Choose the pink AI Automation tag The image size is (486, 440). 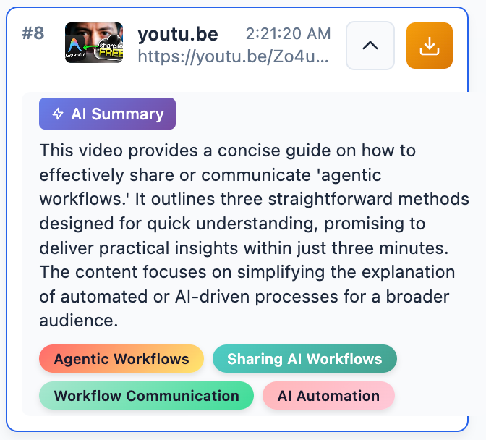click(x=328, y=396)
